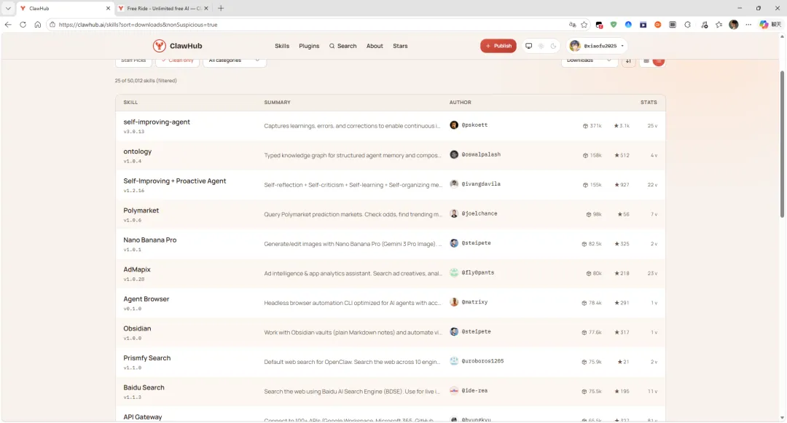Switch to system theme monitor icon
The image size is (787, 423).
pyautogui.click(x=528, y=46)
